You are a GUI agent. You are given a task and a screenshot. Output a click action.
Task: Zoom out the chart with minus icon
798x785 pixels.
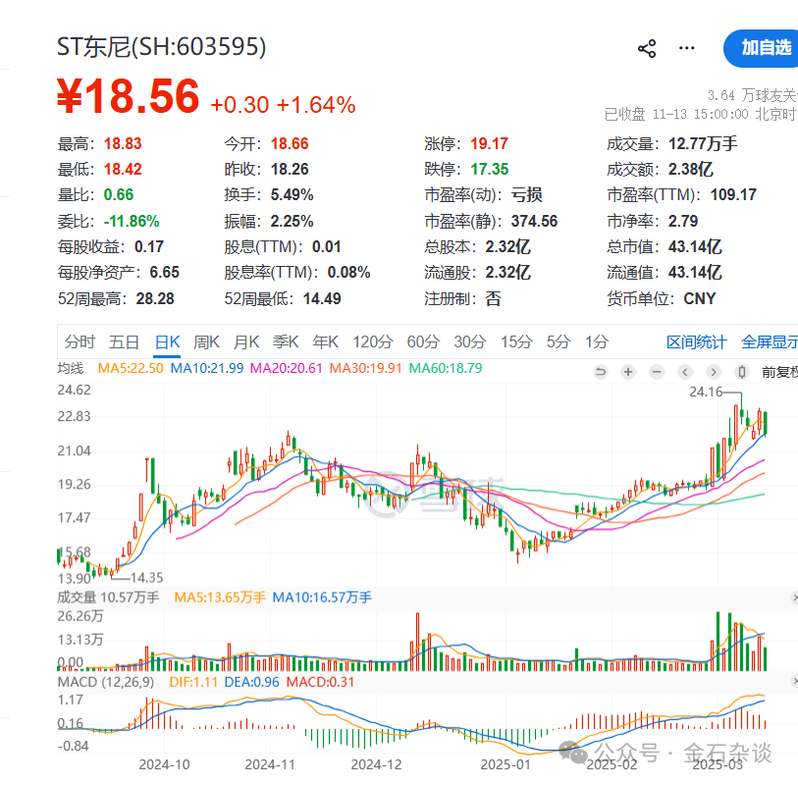pyautogui.click(x=657, y=372)
